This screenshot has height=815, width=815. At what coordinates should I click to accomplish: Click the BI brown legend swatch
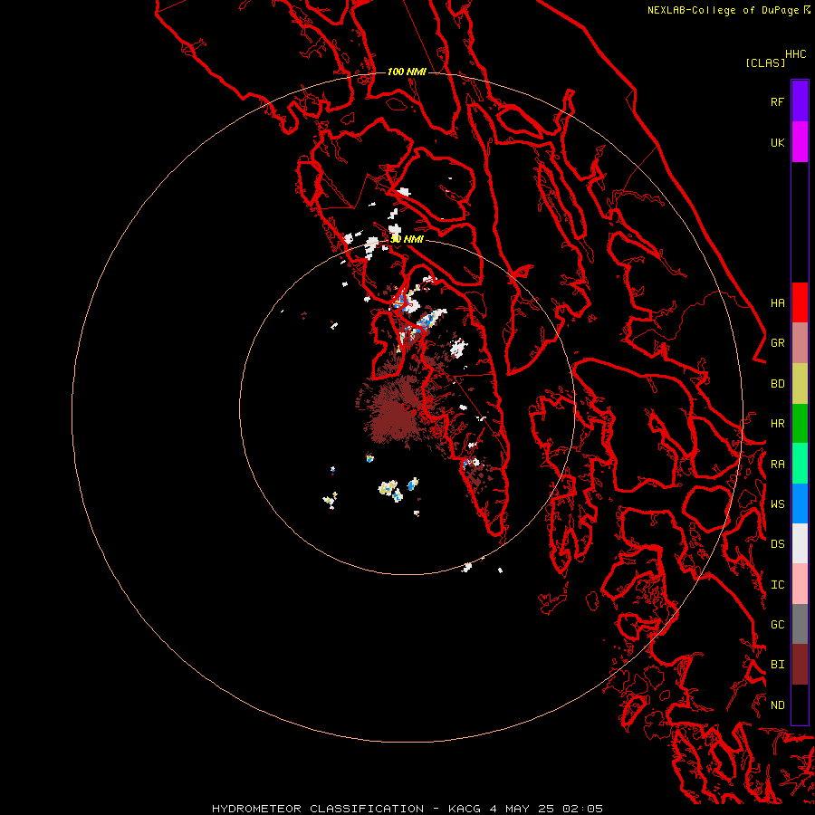click(x=800, y=665)
